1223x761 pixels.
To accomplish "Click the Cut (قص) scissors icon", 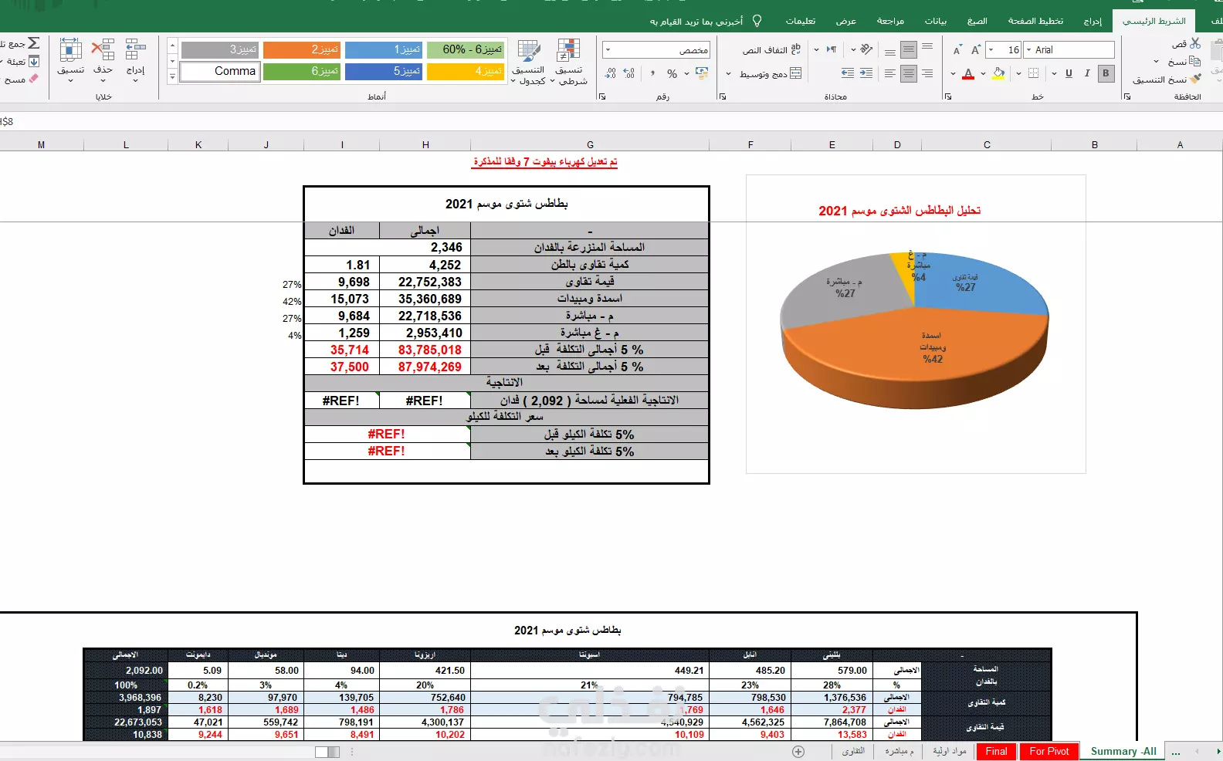I will 1195,44.
